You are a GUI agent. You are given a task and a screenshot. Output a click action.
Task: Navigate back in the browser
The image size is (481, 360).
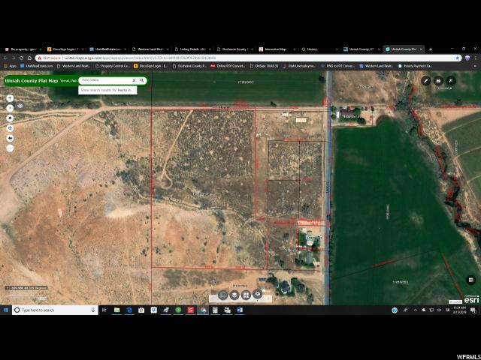[5, 58]
